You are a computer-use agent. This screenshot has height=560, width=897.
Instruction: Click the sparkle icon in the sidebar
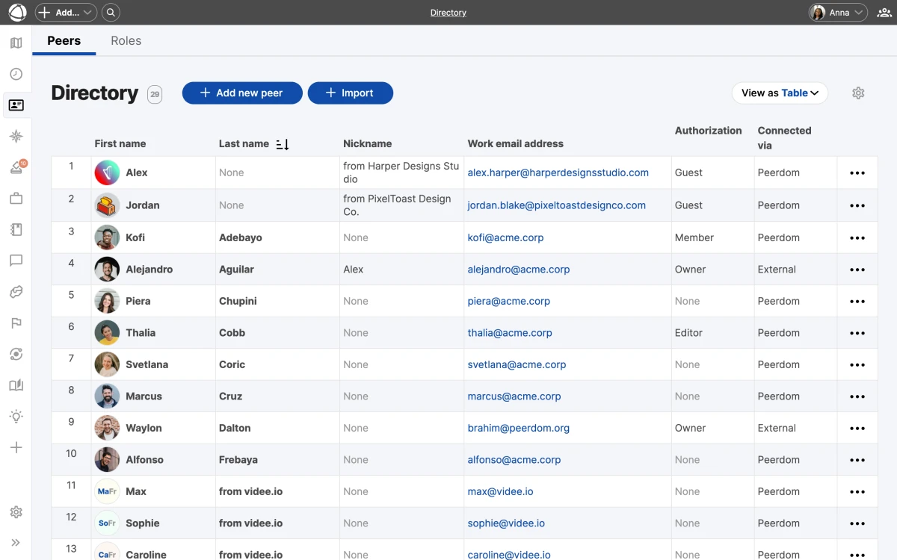[x=16, y=136]
